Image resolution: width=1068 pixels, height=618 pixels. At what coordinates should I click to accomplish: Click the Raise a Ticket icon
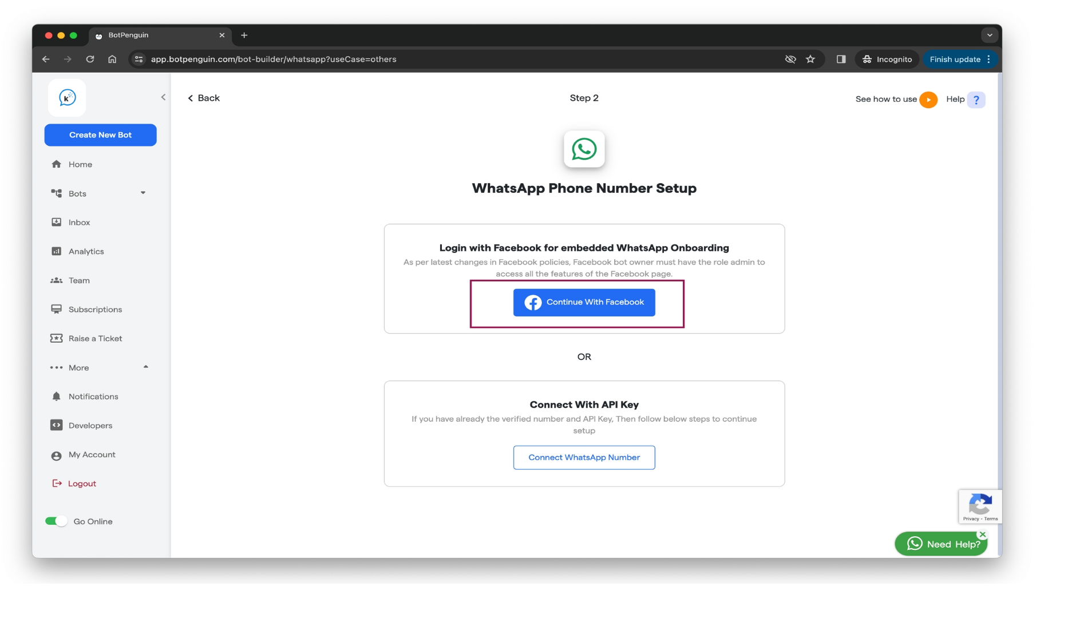(x=56, y=338)
